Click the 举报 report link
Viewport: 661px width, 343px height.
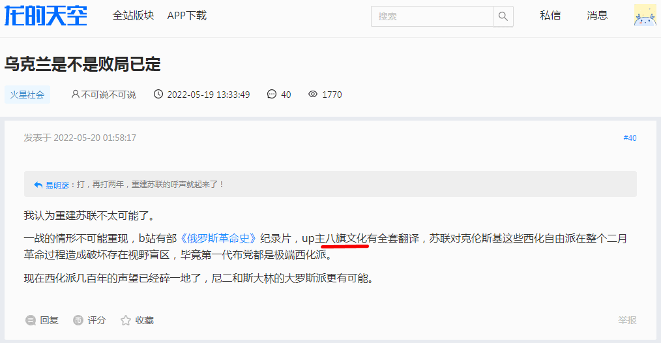(627, 320)
